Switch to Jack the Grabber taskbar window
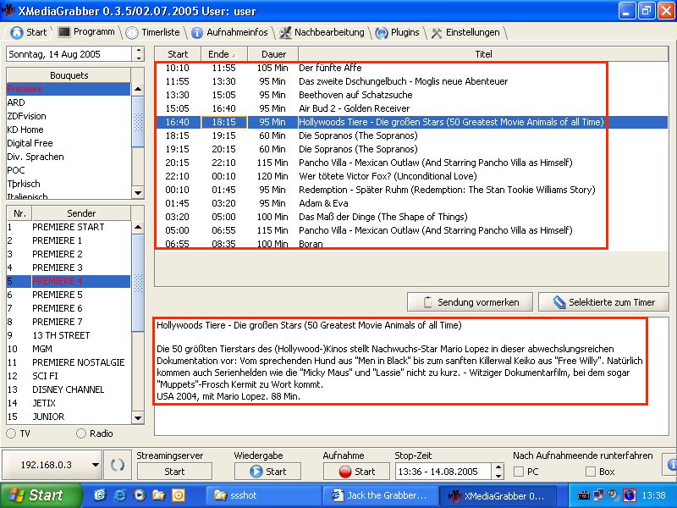The width and height of the screenshot is (677, 508). [x=380, y=495]
